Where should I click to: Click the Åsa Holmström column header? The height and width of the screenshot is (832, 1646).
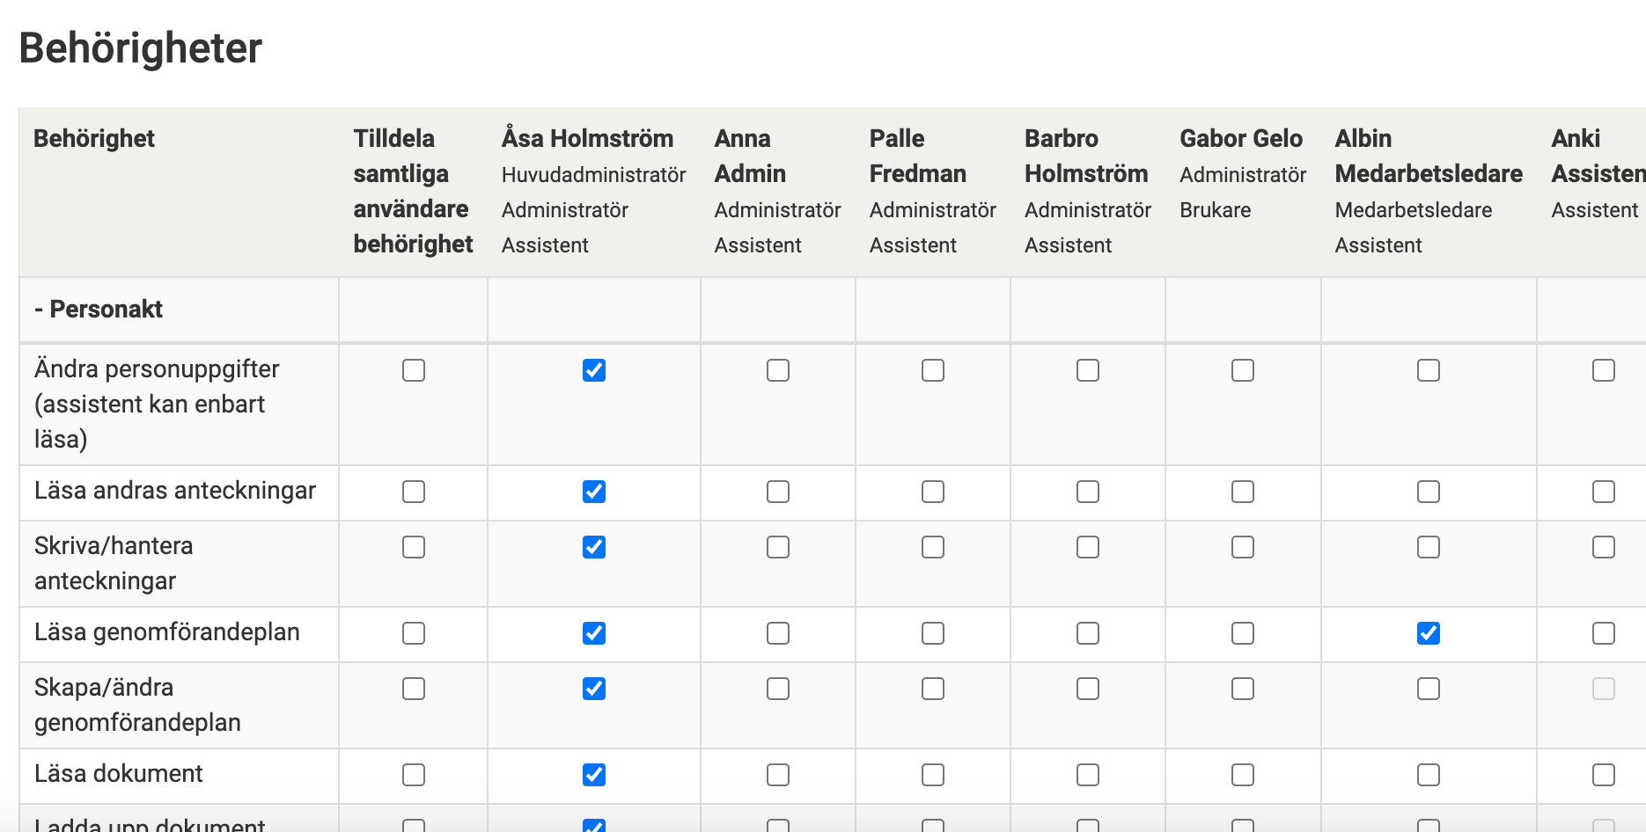tap(587, 139)
